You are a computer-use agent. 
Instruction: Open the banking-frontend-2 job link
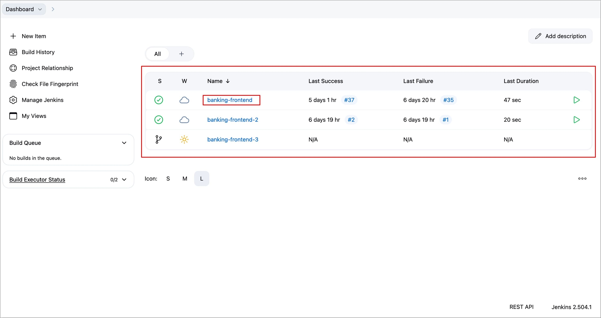[232, 120]
